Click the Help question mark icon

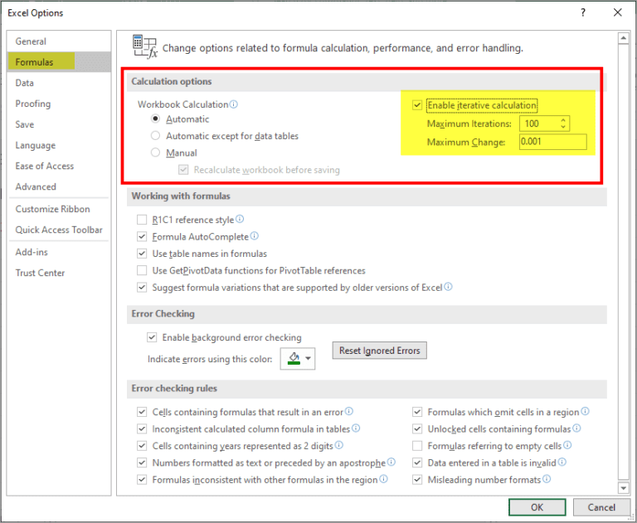point(583,12)
